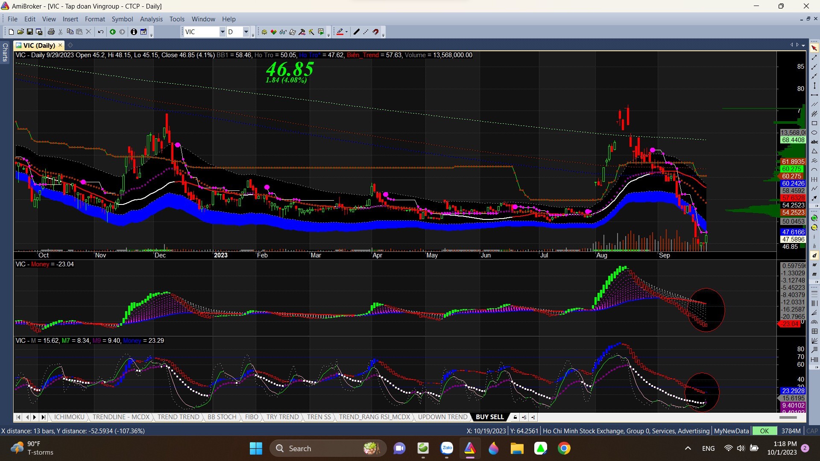Click the Copy icon in toolbar
This screenshot has height=461, width=820.
click(x=70, y=32)
